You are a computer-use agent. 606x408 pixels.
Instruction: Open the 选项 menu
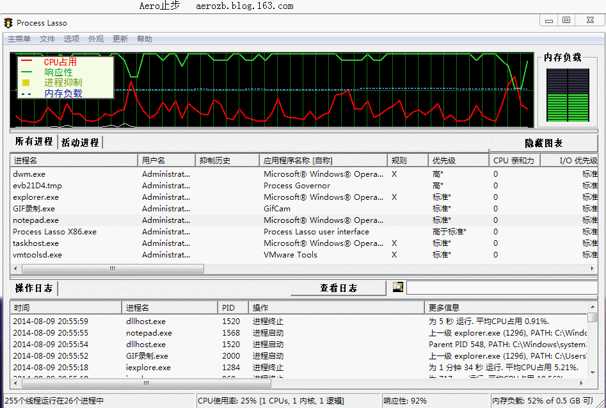(x=72, y=38)
